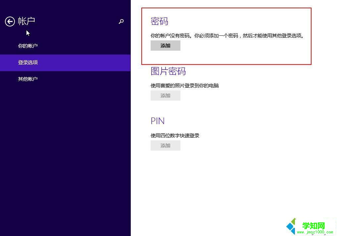Open the search magnifier icon
The width and height of the screenshot is (337, 236).
coord(121,22)
